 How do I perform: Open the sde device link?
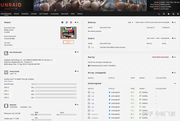93,100
